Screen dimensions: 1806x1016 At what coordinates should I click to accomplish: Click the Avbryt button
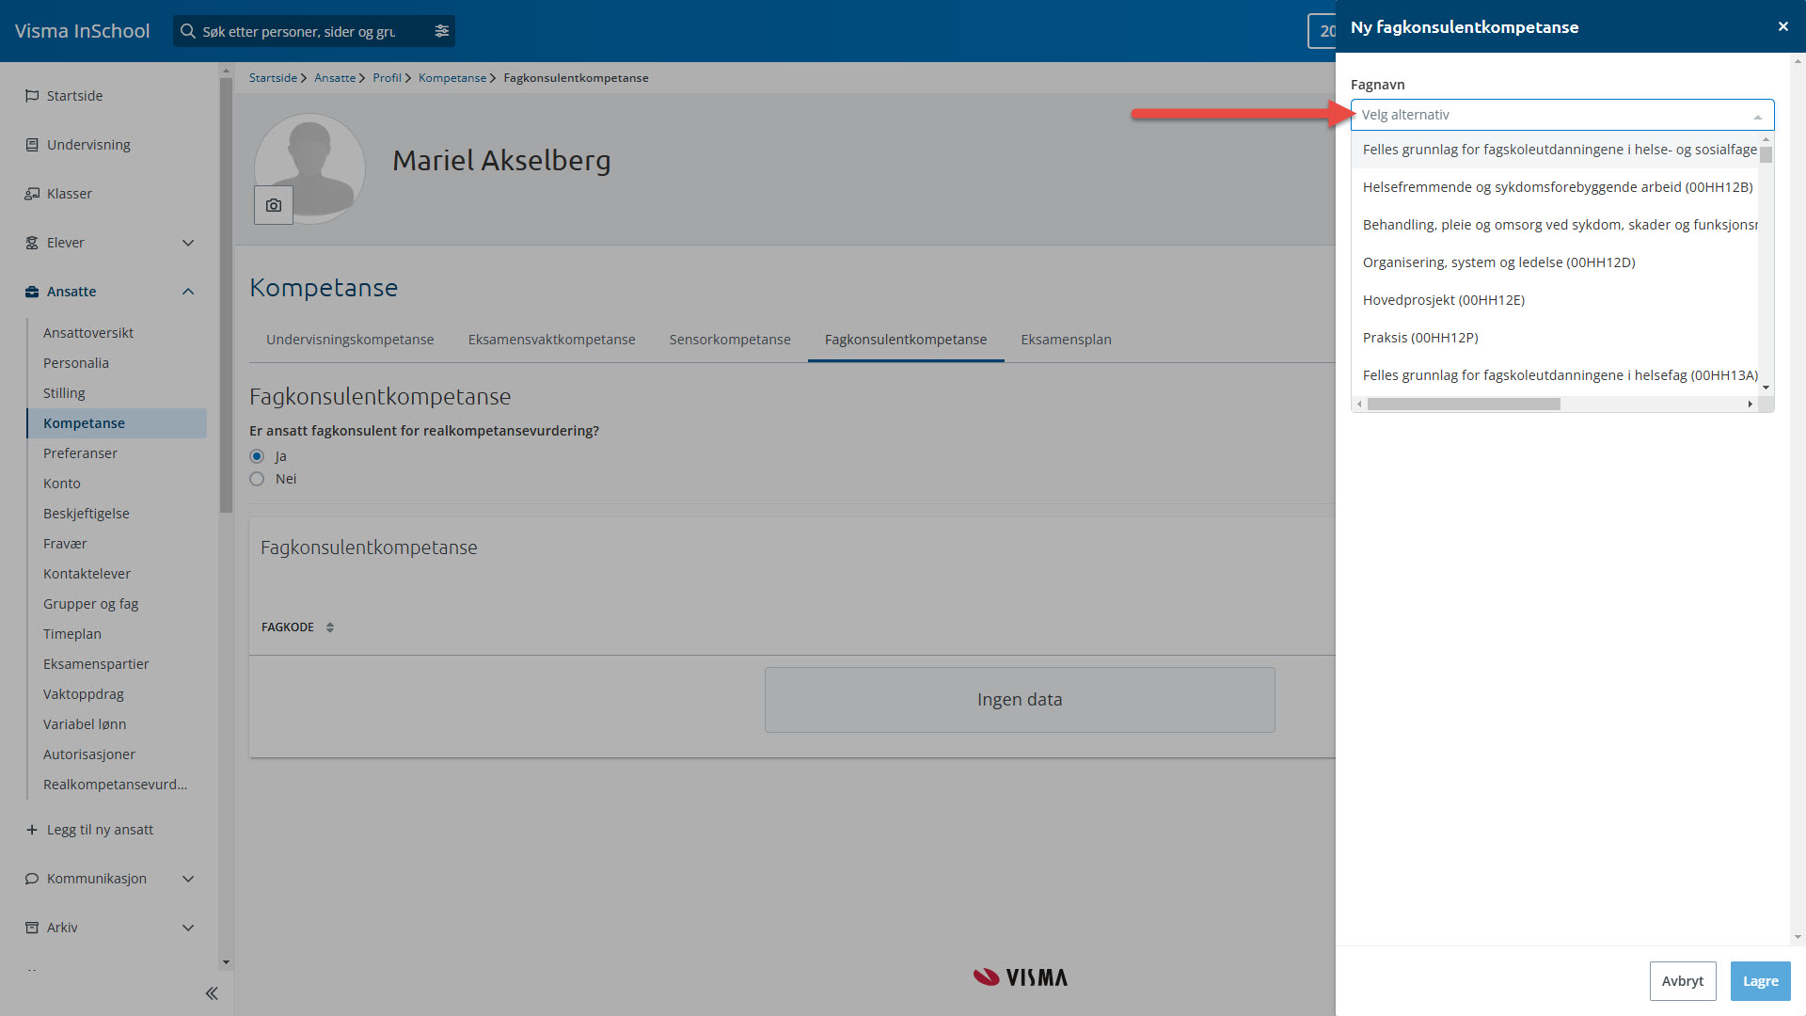[1682, 981]
